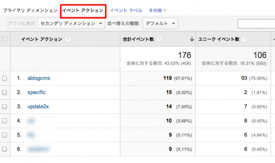Click the table search input field
The image size is (275, 163).
(x=256, y=24)
